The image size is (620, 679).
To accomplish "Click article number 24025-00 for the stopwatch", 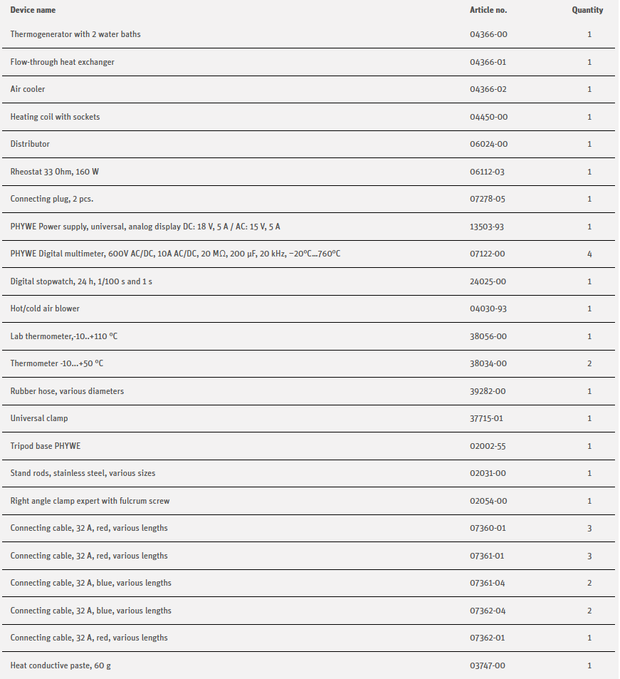I will point(488,281).
